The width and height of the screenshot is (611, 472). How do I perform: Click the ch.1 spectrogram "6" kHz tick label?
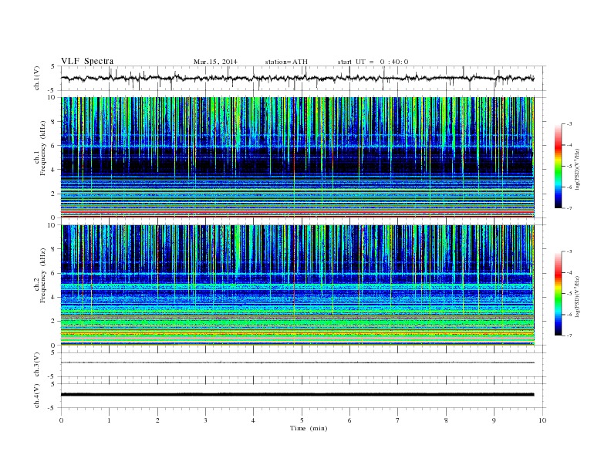[x=53, y=146]
